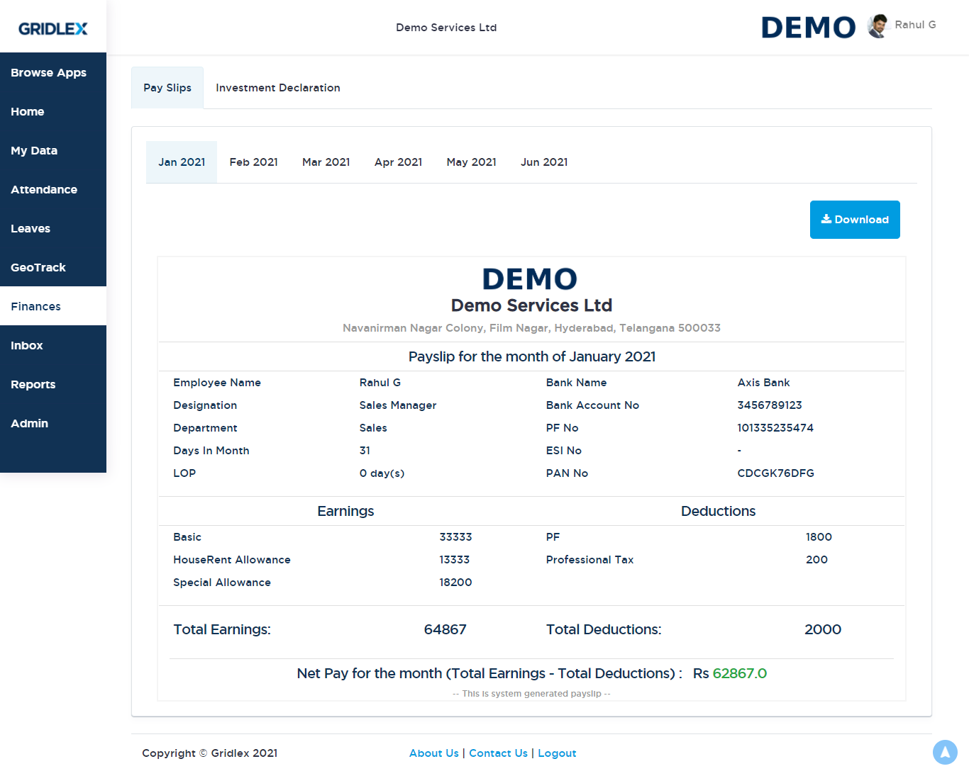Navigate to the Admin panel
This screenshot has height=776, width=969.
coord(29,423)
